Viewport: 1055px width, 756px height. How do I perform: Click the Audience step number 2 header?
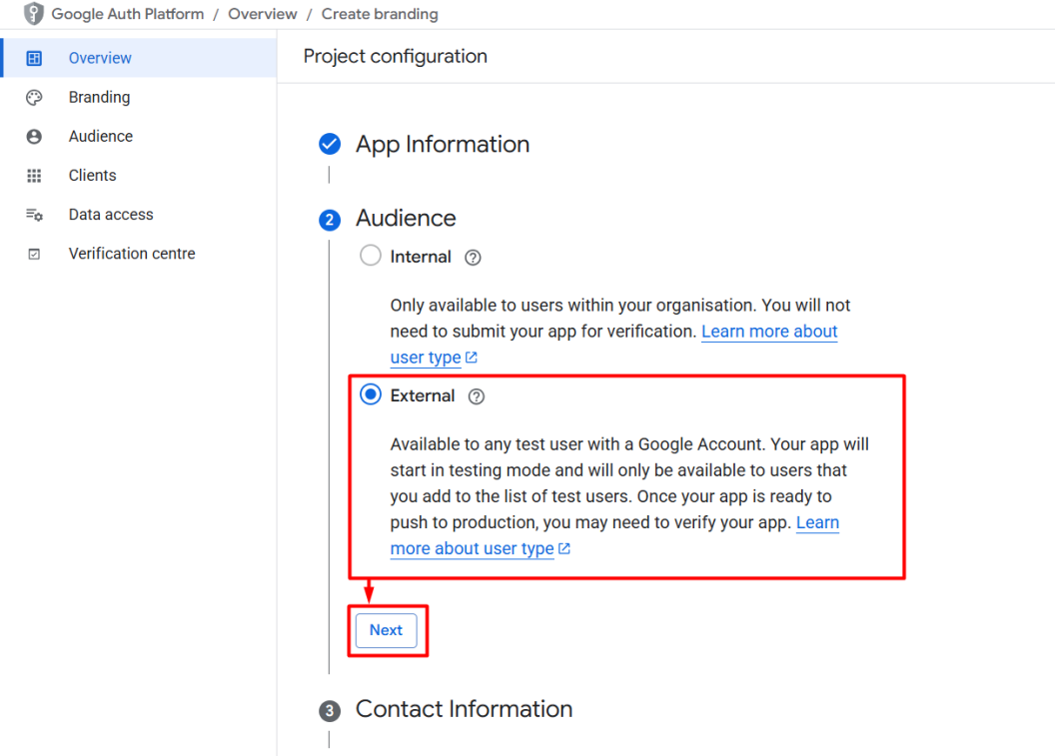click(x=406, y=219)
